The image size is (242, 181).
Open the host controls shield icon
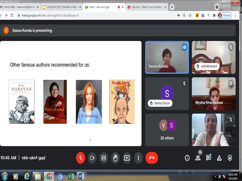point(230,158)
